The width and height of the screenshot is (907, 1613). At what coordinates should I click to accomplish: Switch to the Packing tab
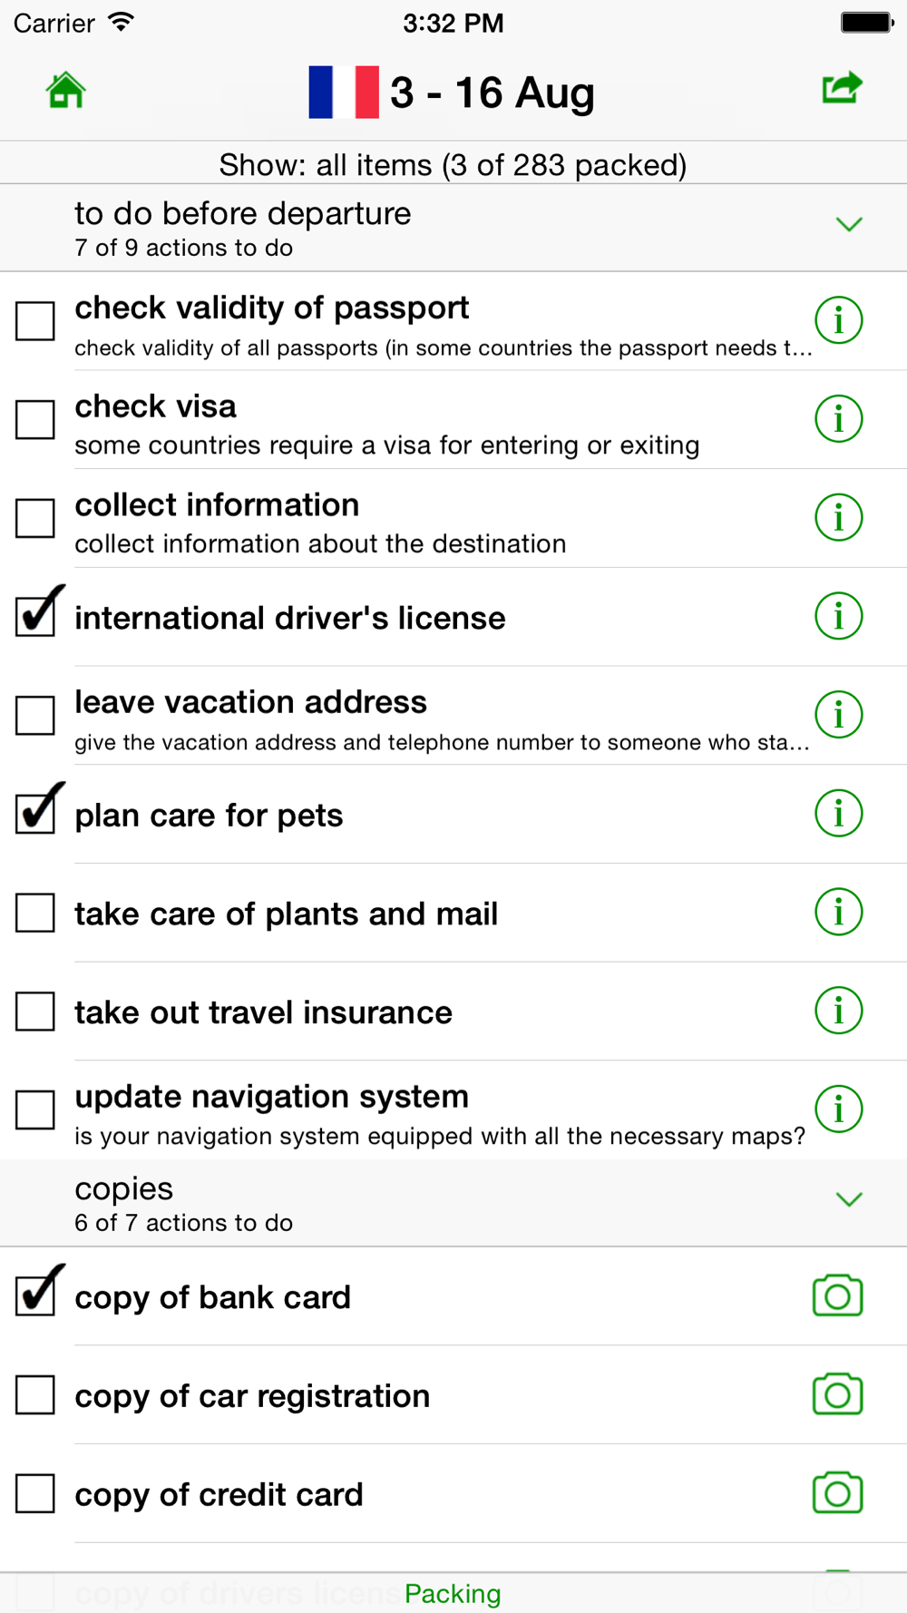coord(453,1593)
